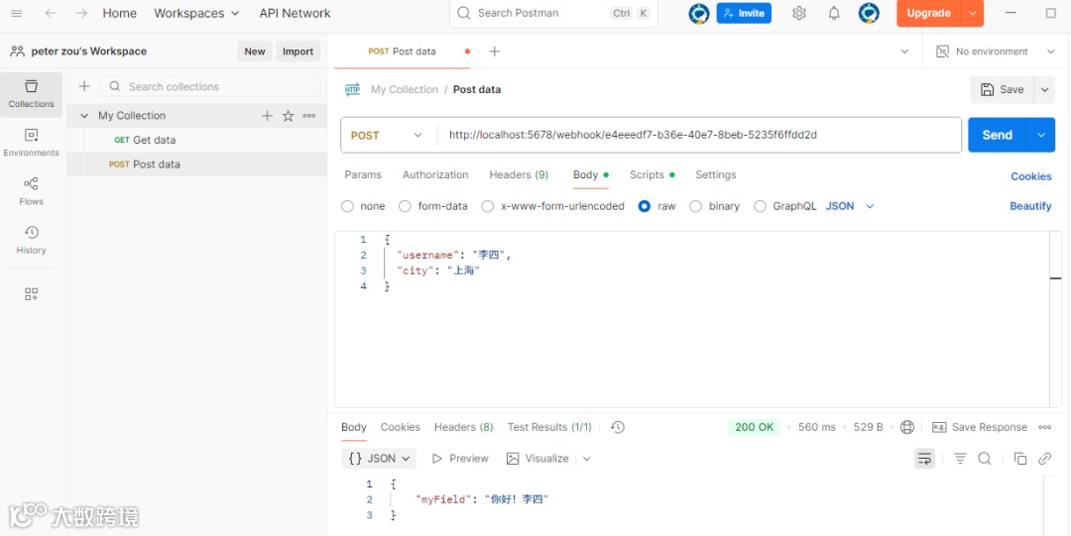Open the hamburger main menu
This screenshot has height=536, width=1071.
pyautogui.click(x=17, y=14)
